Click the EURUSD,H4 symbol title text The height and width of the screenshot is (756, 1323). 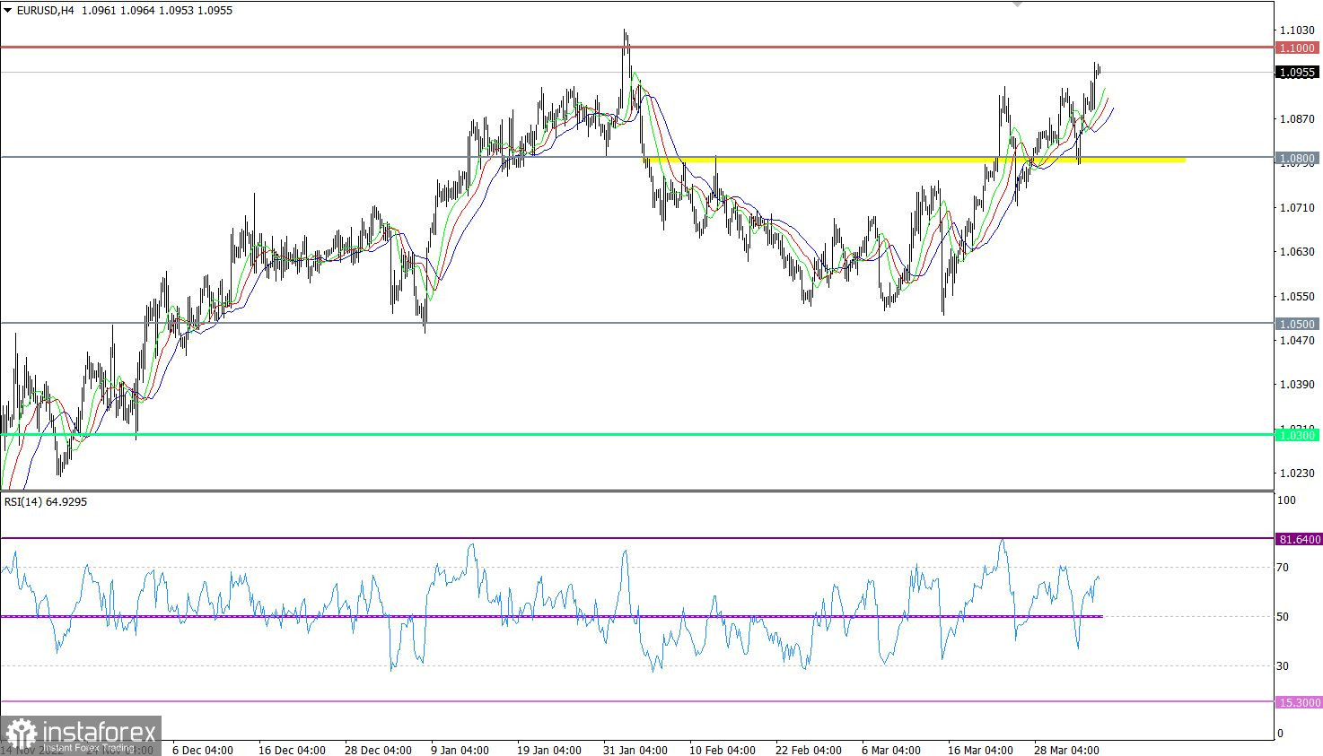(x=45, y=11)
